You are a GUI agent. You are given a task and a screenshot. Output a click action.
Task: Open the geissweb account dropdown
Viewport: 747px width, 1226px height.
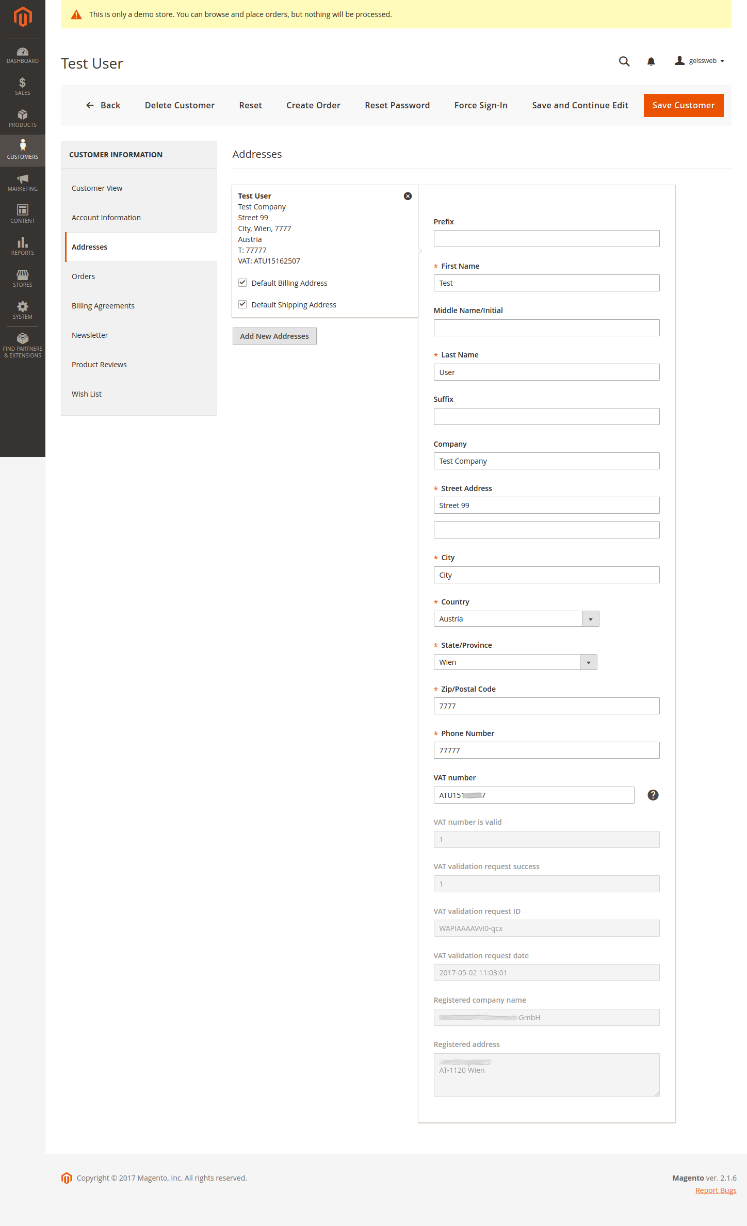[x=699, y=61]
